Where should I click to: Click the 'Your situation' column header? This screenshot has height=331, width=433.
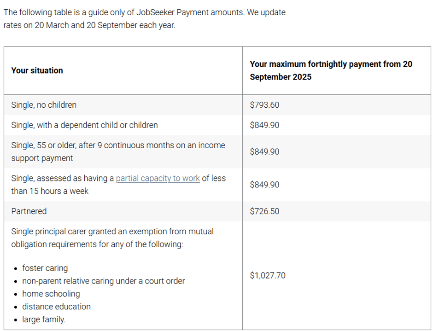[x=37, y=70]
